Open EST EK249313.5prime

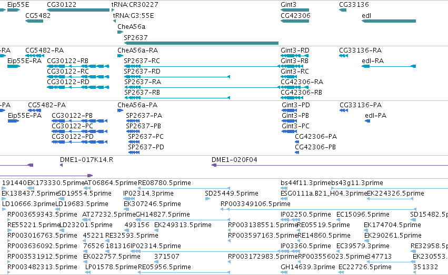[x=183, y=225]
